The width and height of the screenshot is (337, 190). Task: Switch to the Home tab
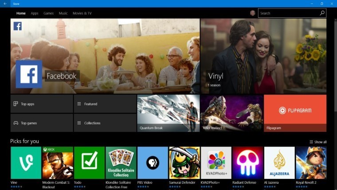point(21,13)
